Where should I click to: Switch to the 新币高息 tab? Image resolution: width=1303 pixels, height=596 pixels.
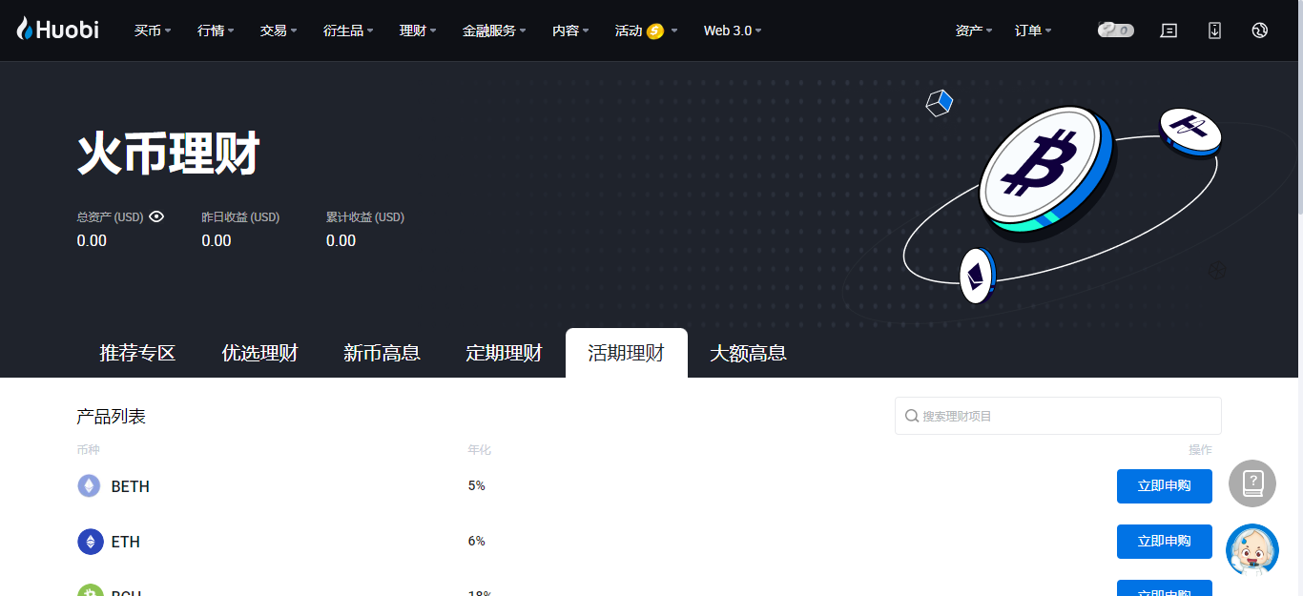point(383,353)
